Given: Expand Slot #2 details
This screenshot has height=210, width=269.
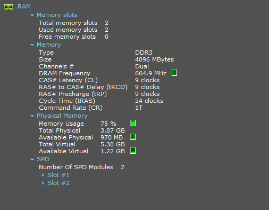Looking at the screenshot, I should pos(43,183).
